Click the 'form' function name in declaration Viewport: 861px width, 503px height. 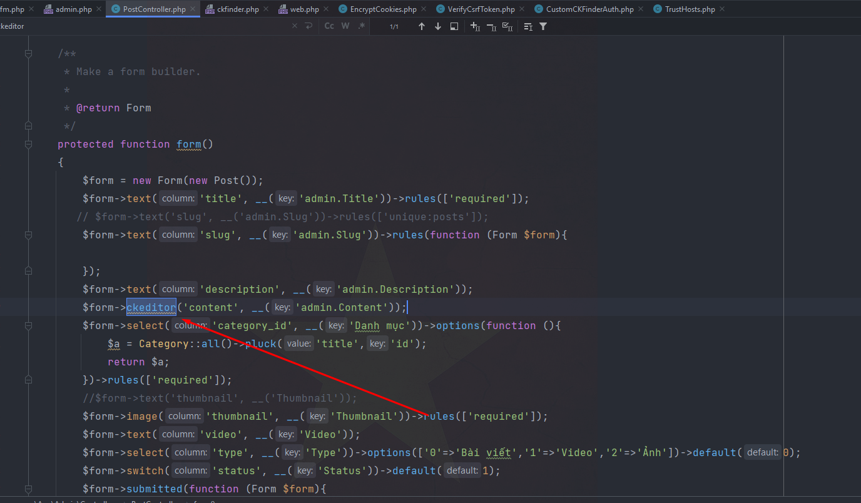[189, 144]
